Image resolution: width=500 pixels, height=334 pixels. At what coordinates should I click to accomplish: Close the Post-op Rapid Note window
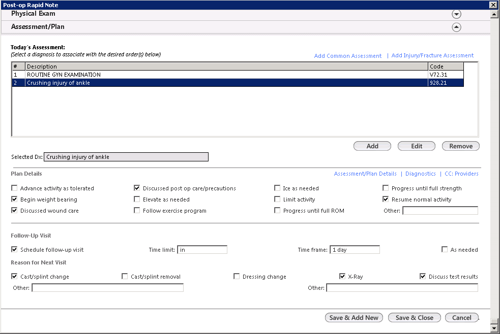(493, 5)
